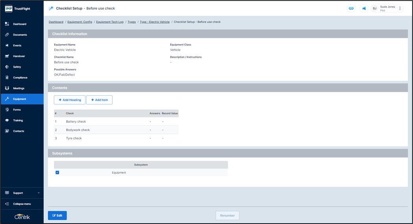413x224 pixels.
Task: Open the three-dot user options menu
Action: (400, 8)
